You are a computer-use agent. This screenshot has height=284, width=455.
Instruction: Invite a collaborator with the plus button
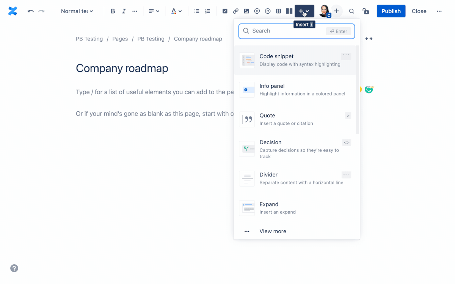[x=336, y=11]
